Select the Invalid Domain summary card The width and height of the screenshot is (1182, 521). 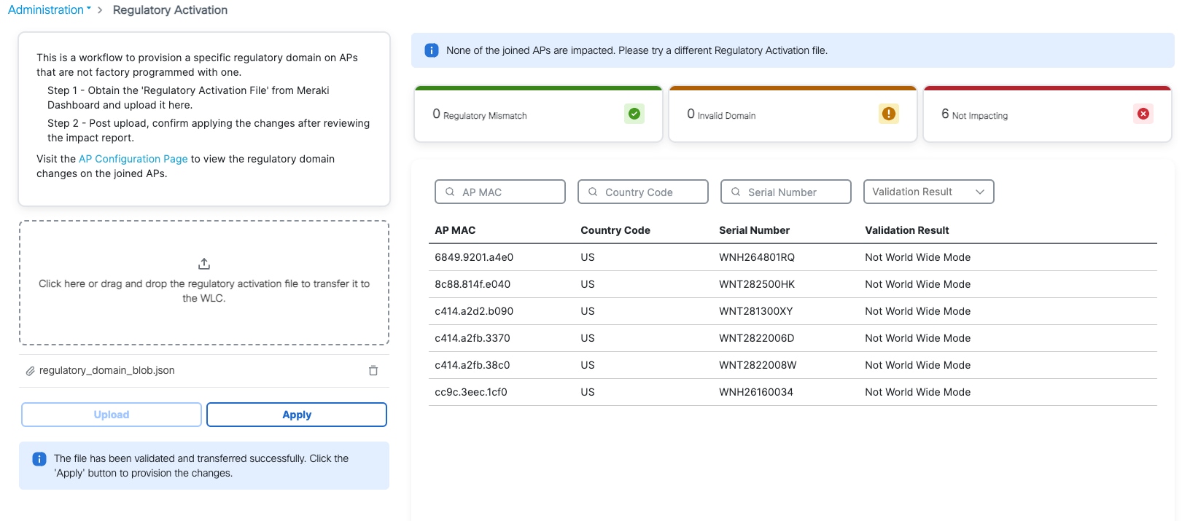(x=793, y=114)
